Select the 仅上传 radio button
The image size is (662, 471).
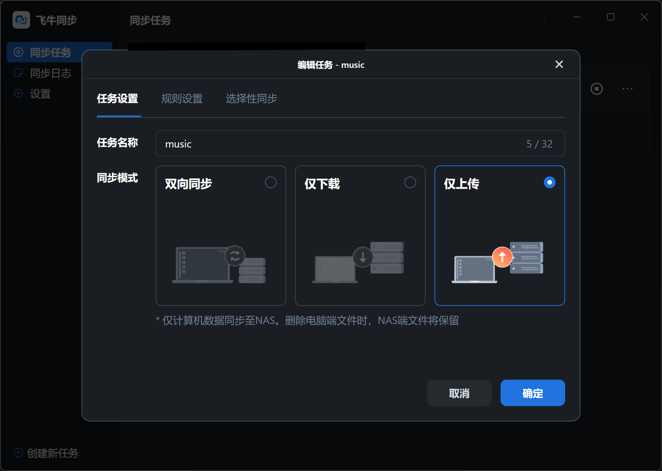(550, 182)
